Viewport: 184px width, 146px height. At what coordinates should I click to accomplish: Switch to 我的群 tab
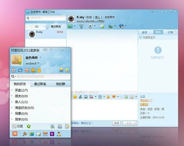61,84
